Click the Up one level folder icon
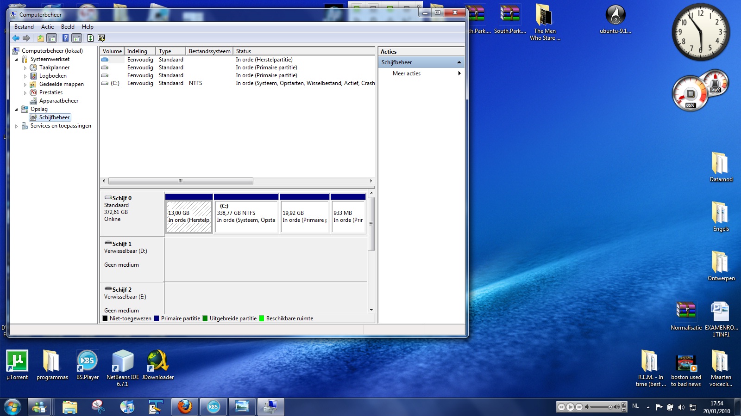This screenshot has width=741, height=416. 41,38
